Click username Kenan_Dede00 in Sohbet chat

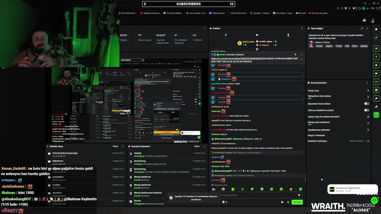pos(218,148)
